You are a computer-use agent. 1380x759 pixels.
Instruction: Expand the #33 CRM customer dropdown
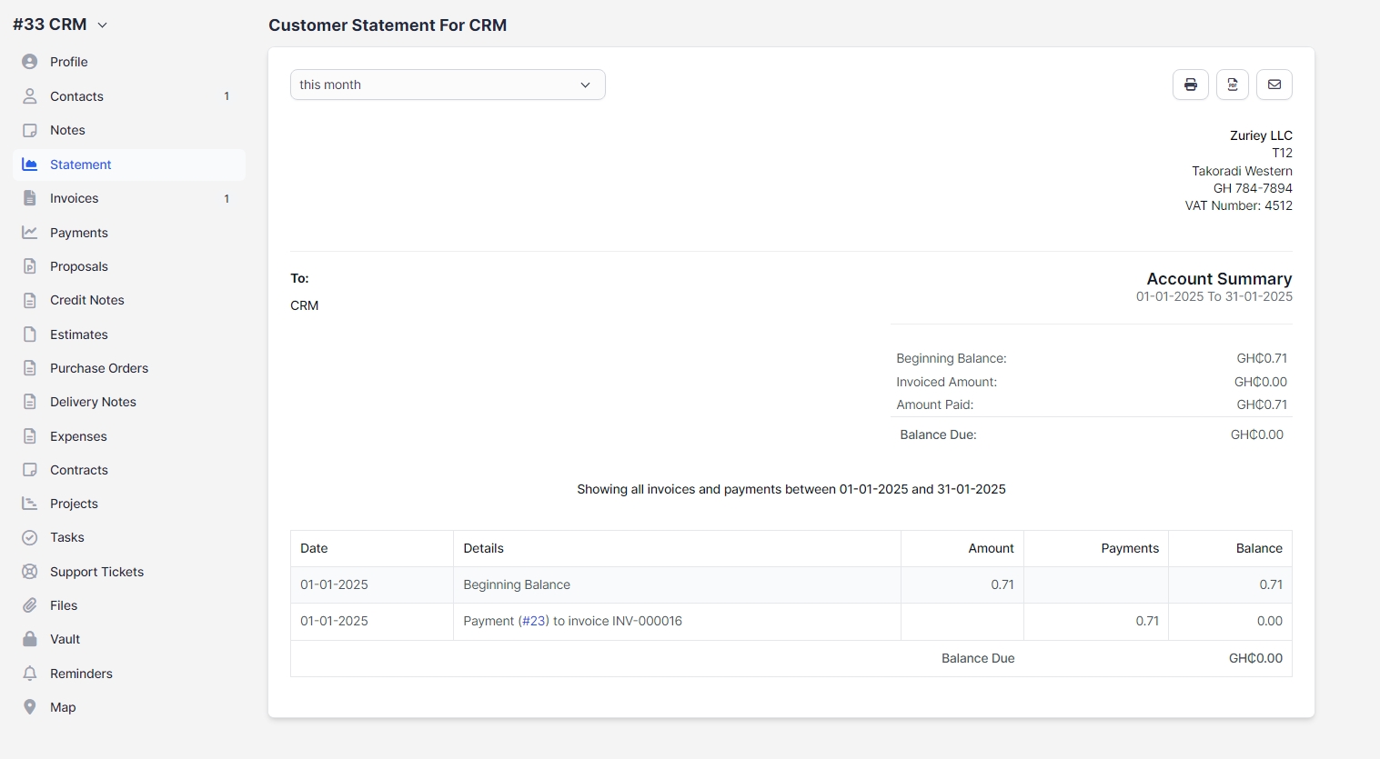pos(102,25)
